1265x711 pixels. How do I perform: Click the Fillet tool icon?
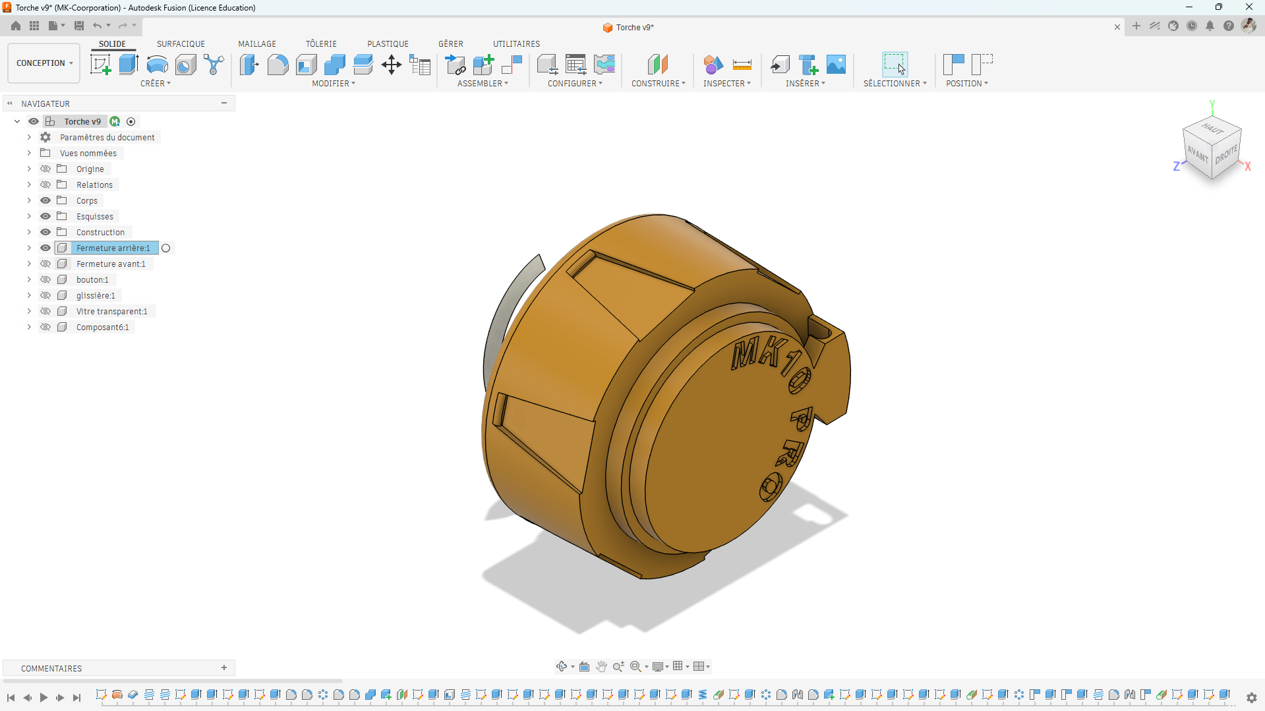(278, 65)
